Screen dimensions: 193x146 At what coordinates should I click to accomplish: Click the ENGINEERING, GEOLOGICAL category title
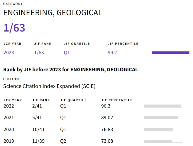(x=52, y=12)
